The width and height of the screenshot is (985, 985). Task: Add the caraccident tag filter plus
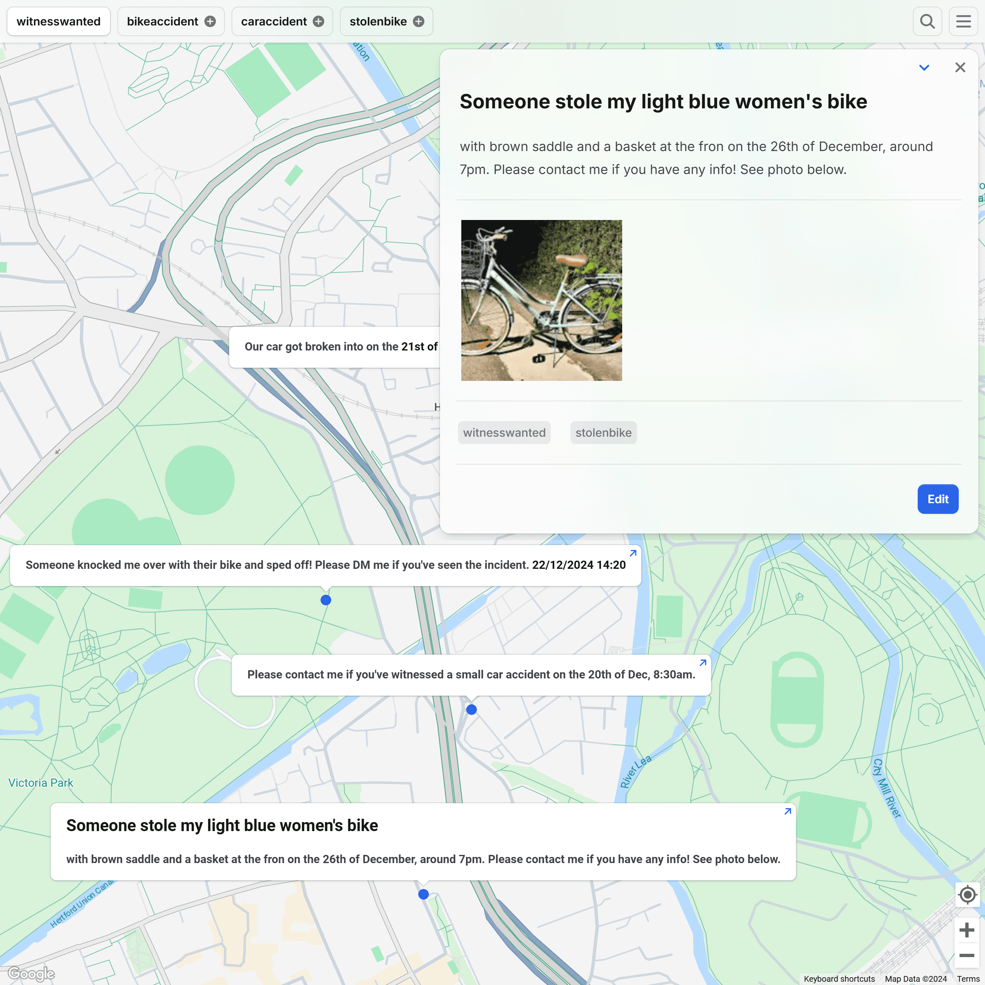[318, 21]
